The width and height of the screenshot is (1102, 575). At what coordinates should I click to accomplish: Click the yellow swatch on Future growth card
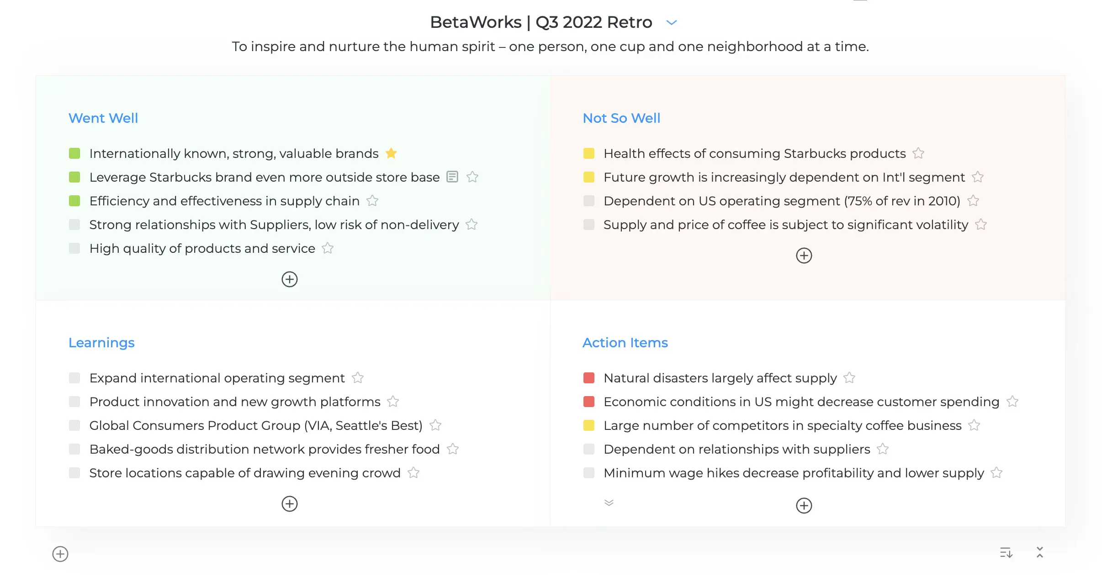pos(589,177)
